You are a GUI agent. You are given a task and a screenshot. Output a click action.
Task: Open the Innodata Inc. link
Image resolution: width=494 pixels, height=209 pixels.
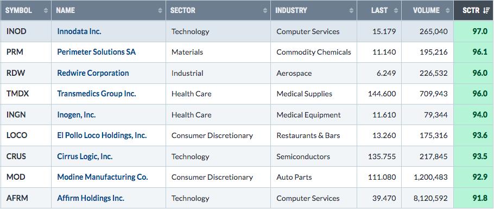pyautogui.click(x=79, y=31)
